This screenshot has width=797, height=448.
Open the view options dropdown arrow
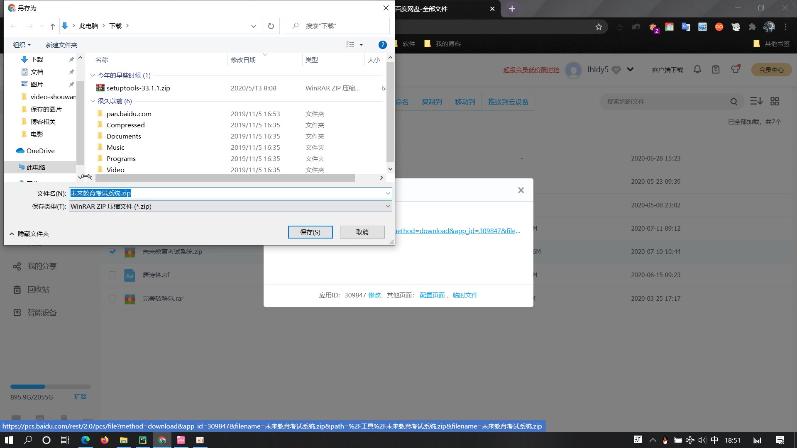[361, 45]
